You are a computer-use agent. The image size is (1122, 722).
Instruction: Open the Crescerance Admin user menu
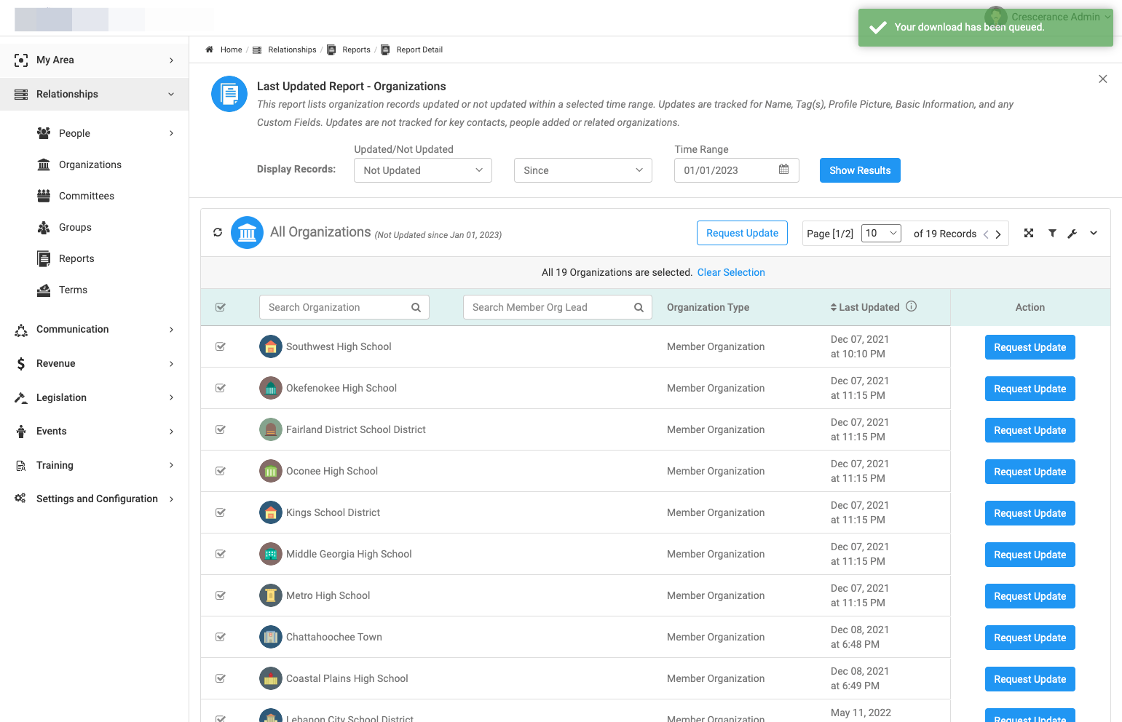pos(1048,17)
